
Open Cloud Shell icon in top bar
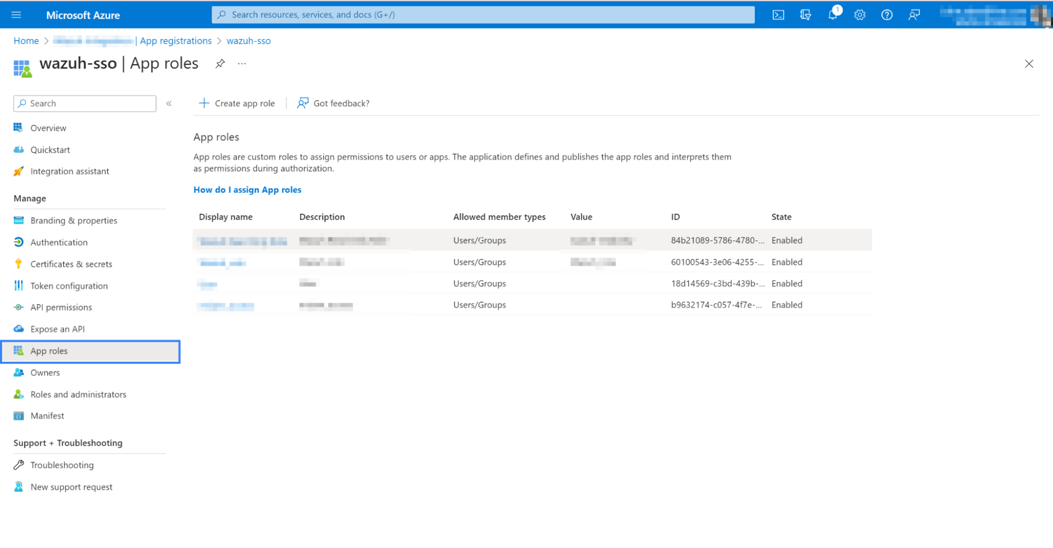[x=778, y=15]
